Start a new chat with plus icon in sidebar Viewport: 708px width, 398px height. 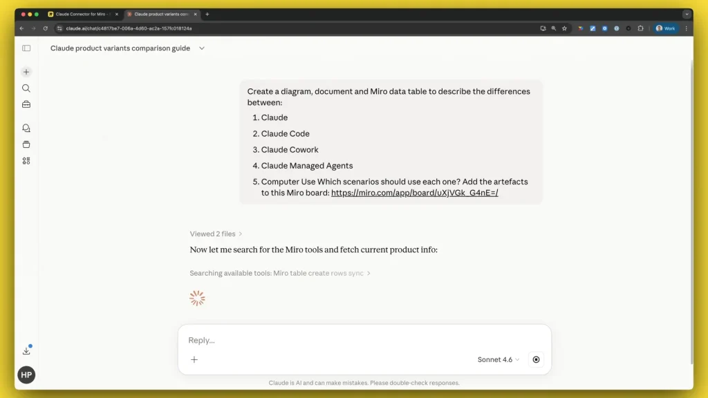26,72
